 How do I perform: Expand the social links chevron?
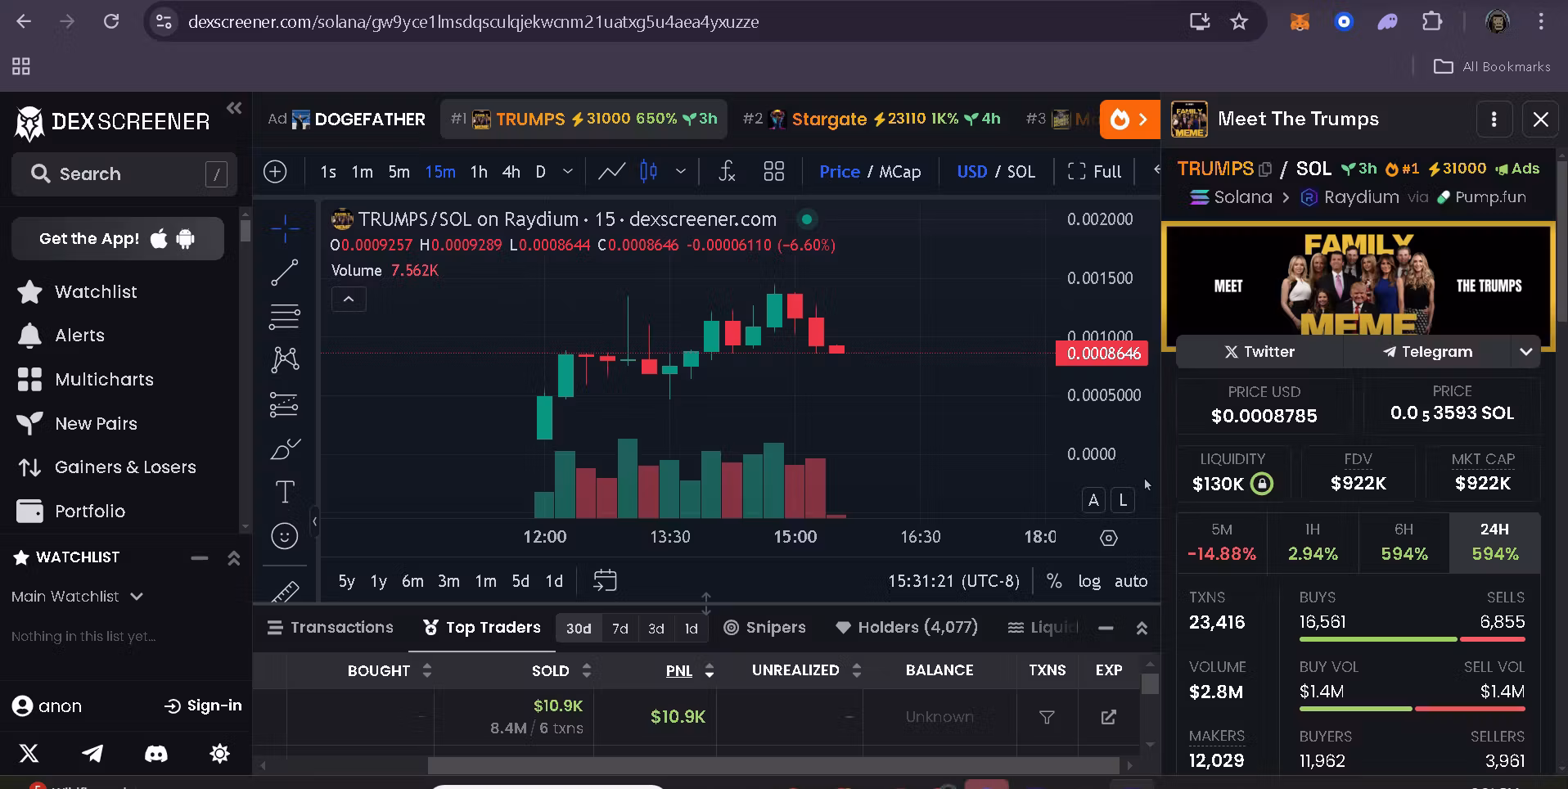coord(1525,352)
